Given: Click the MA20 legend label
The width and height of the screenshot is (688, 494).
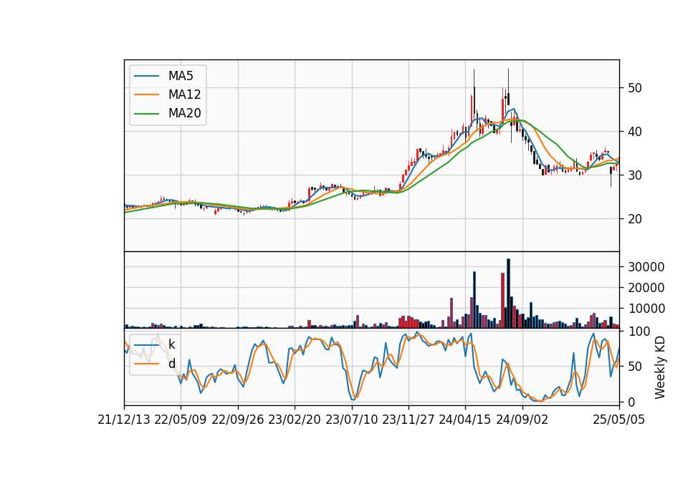Looking at the screenshot, I should coord(184,113).
